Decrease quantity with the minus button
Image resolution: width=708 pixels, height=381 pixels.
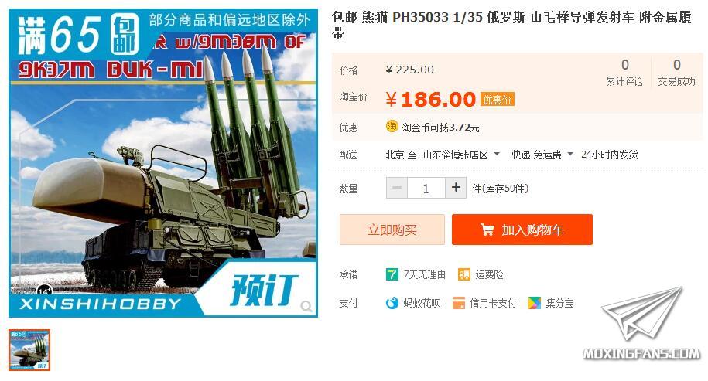(x=397, y=188)
